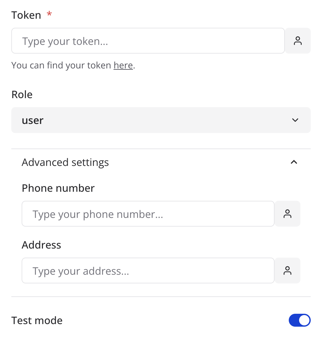Click the "You can find your token" helper text
This screenshot has height=337, width=322.
pos(61,65)
